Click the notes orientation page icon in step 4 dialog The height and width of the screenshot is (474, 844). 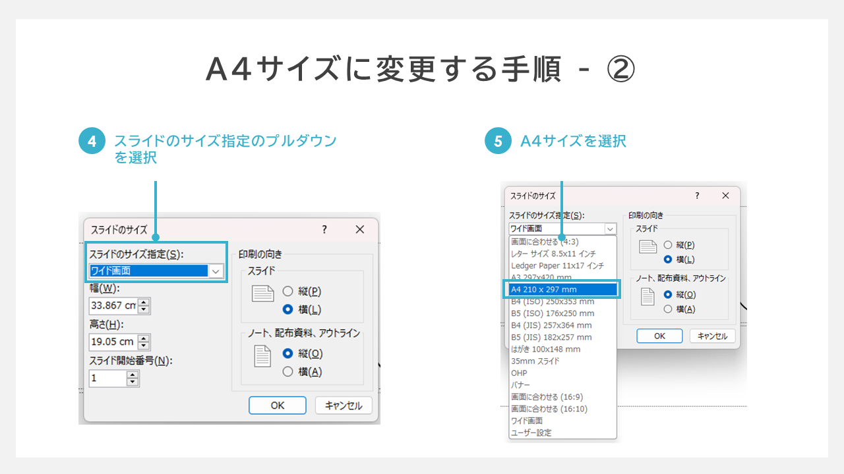click(x=262, y=356)
